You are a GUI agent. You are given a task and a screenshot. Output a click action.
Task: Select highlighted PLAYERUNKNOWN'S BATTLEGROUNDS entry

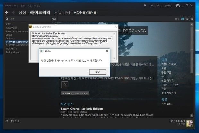tap(17, 42)
